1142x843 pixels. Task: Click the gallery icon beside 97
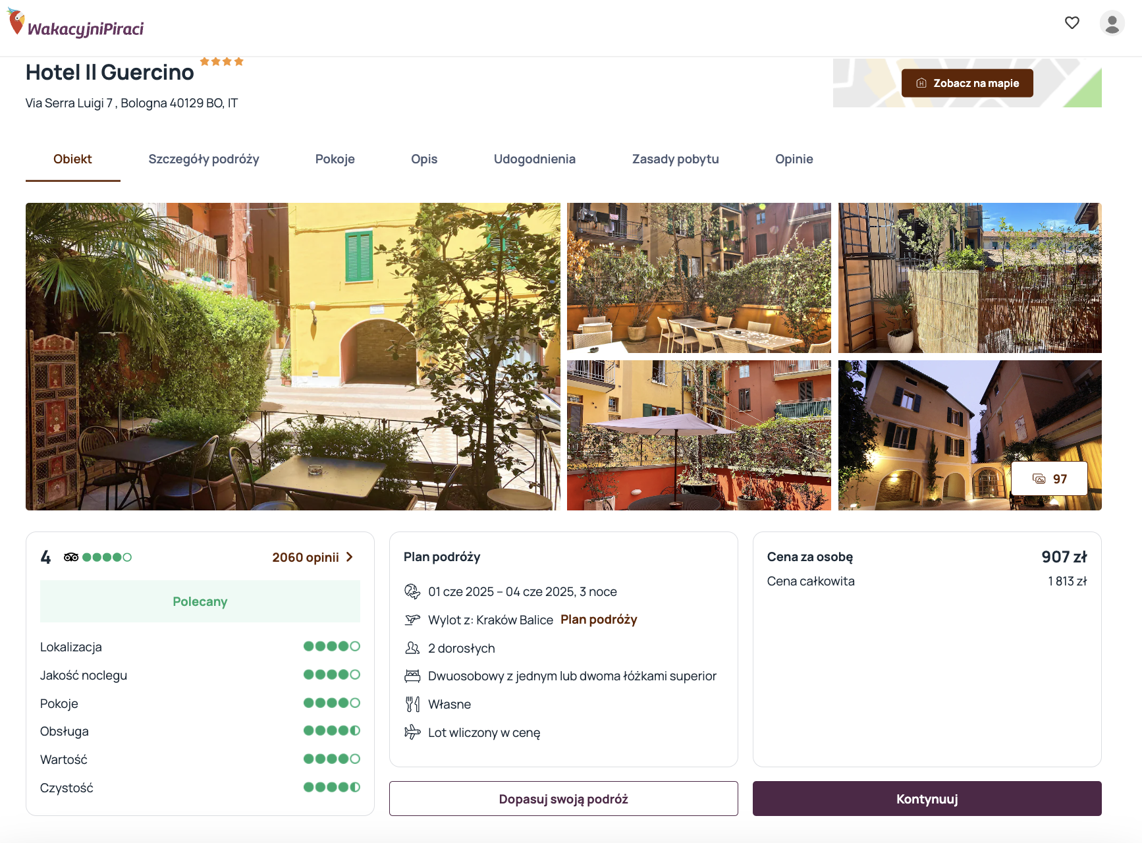pyautogui.click(x=1039, y=479)
